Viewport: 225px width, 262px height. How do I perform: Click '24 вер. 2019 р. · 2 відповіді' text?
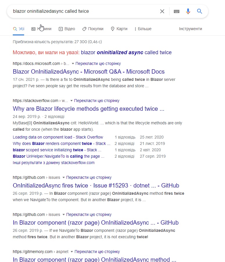39,117
